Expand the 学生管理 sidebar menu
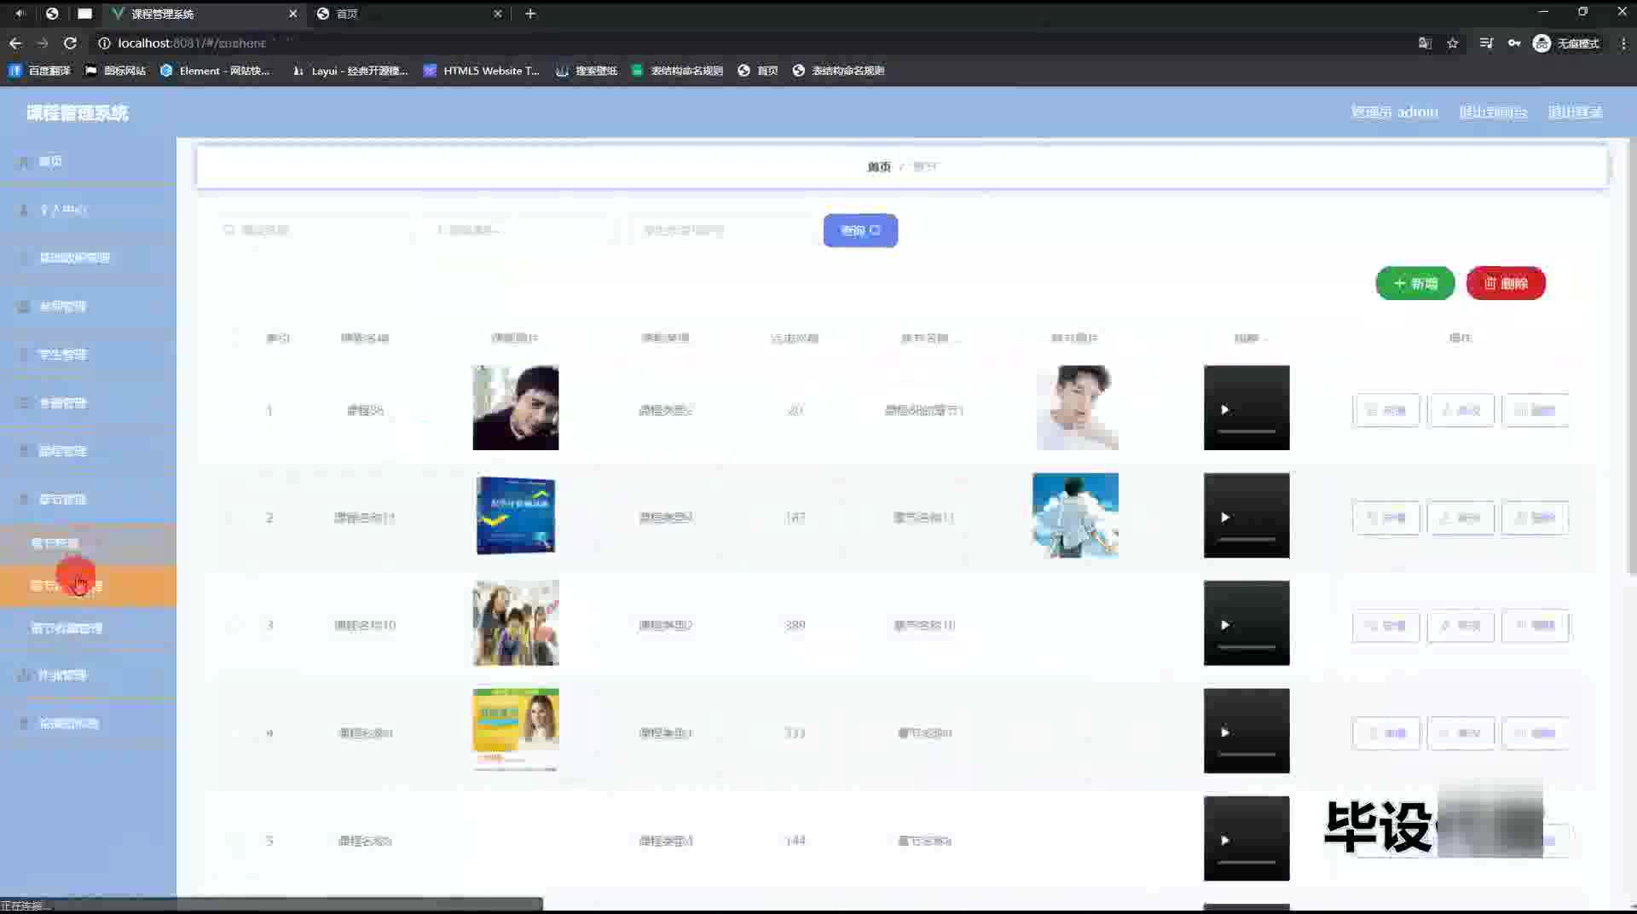 [x=62, y=355]
